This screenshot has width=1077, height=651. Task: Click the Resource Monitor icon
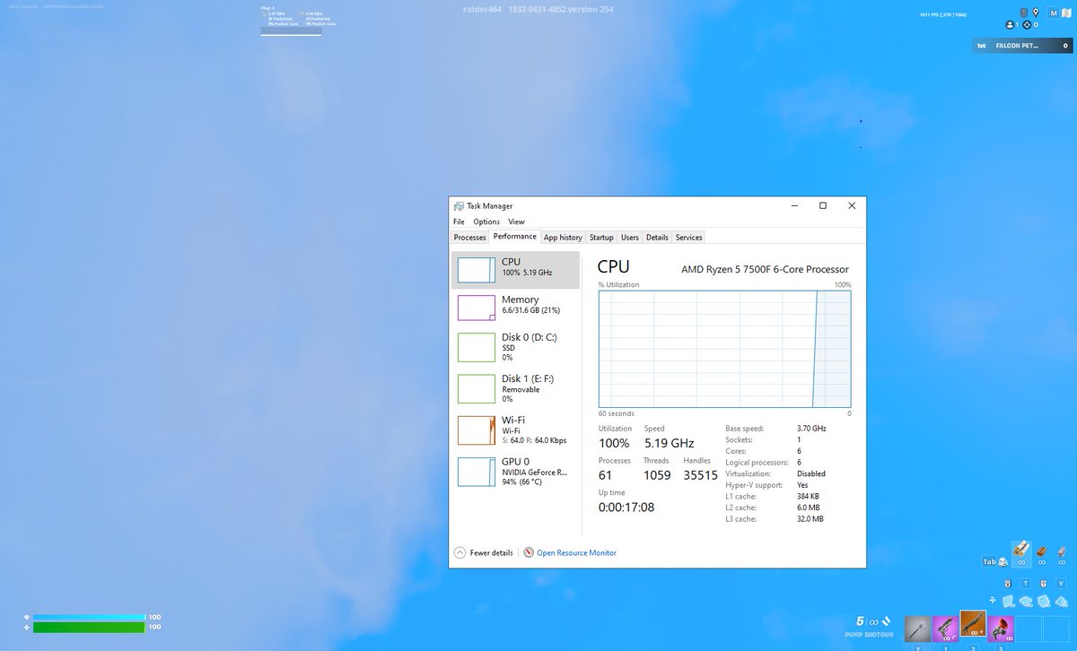(529, 553)
